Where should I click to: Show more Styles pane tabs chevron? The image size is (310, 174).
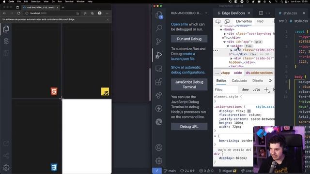tap(270, 81)
